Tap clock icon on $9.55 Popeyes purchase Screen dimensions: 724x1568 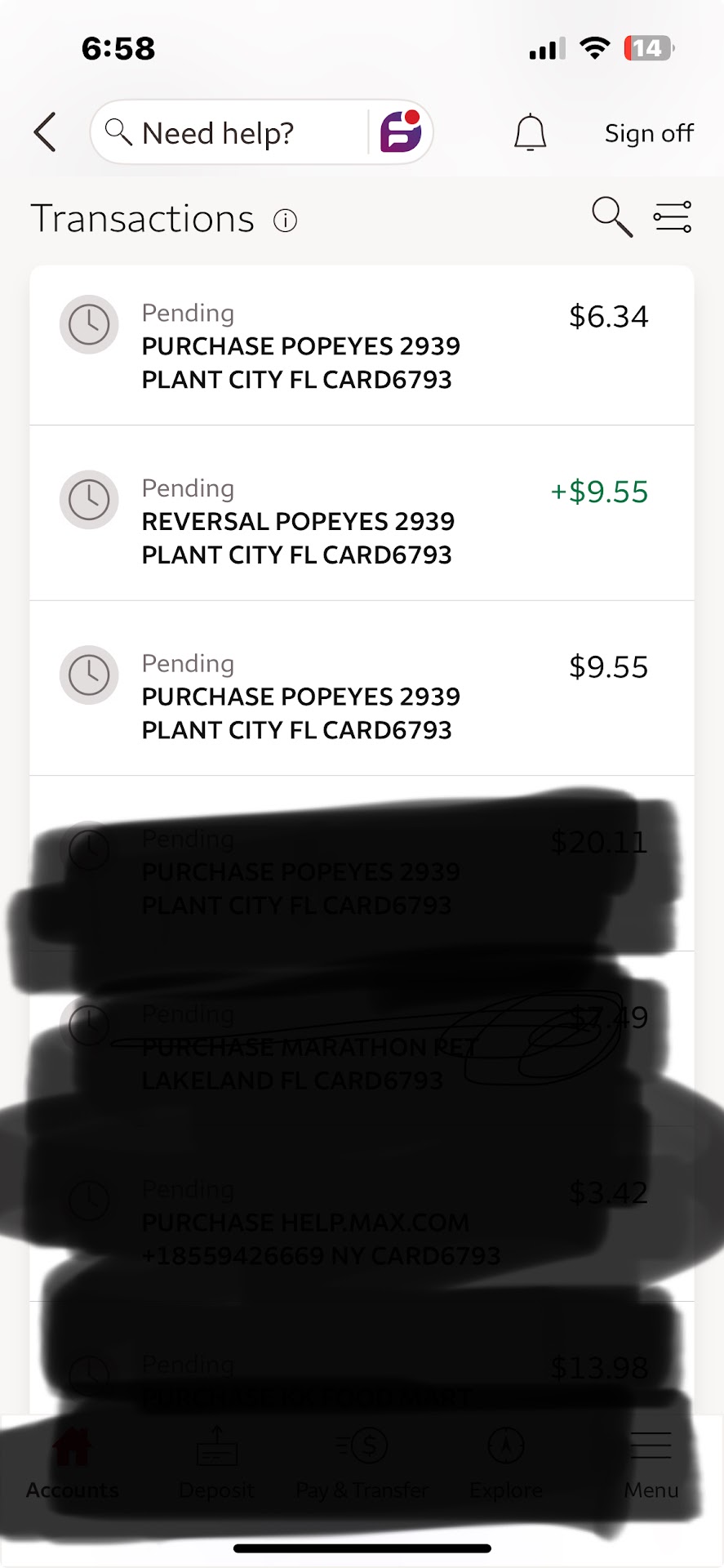tap(89, 675)
